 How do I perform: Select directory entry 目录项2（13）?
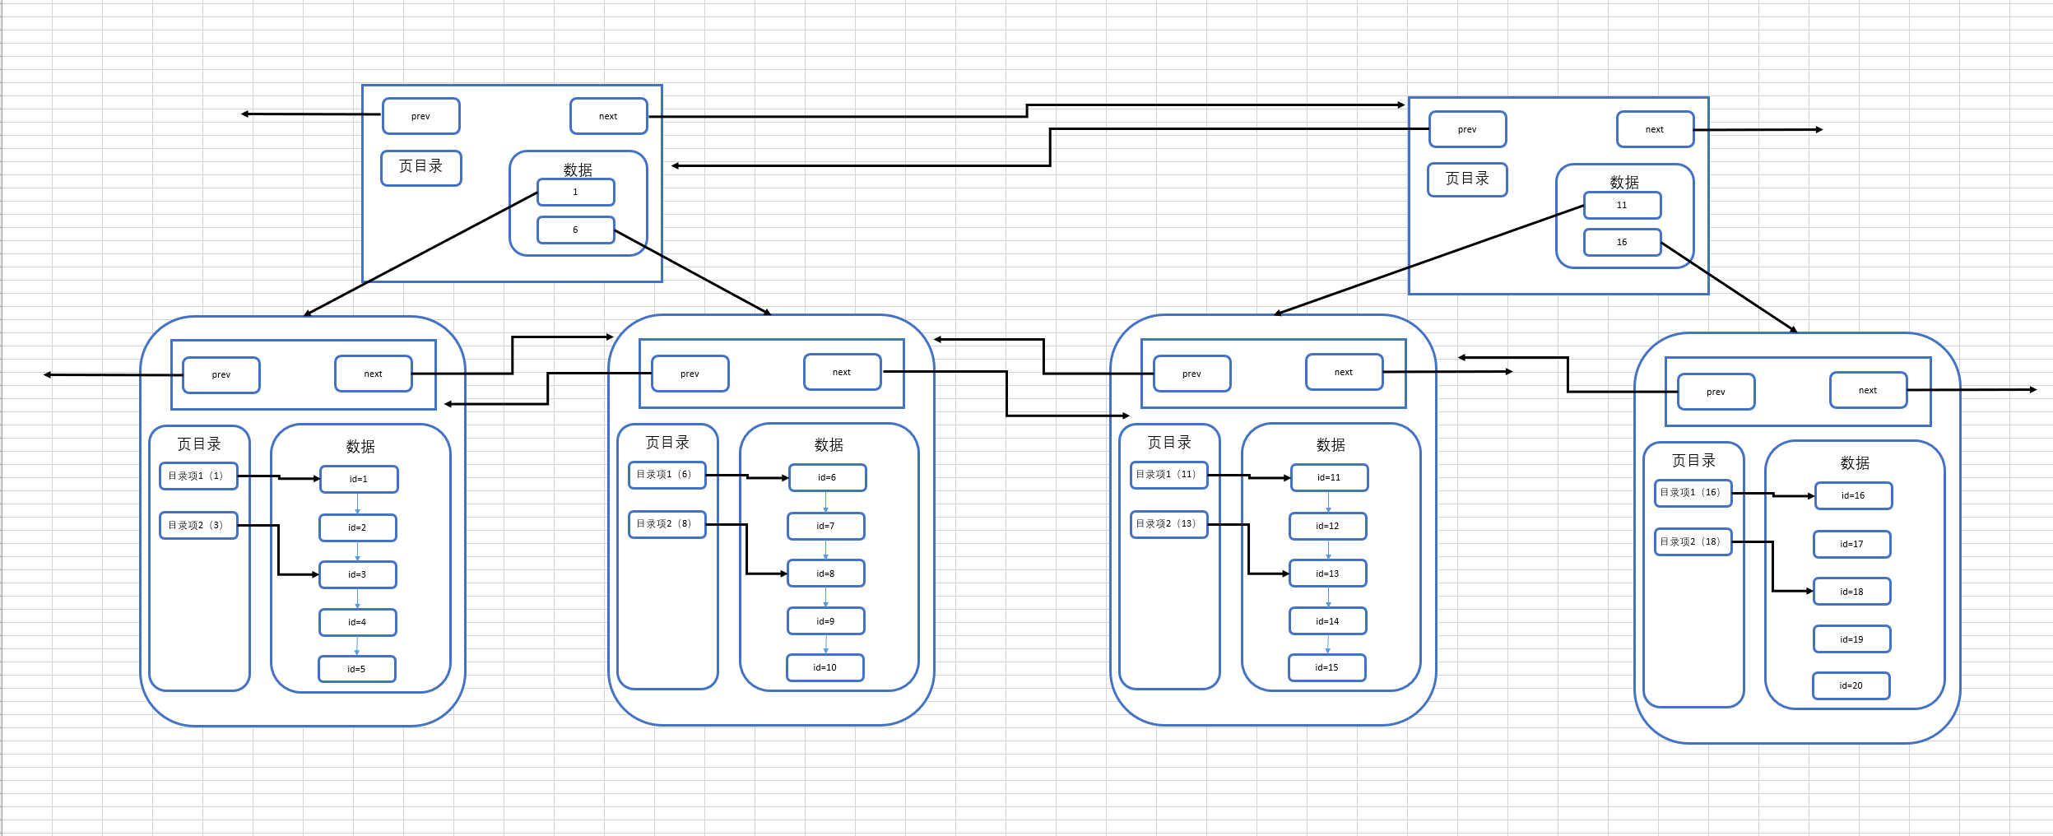[1168, 524]
